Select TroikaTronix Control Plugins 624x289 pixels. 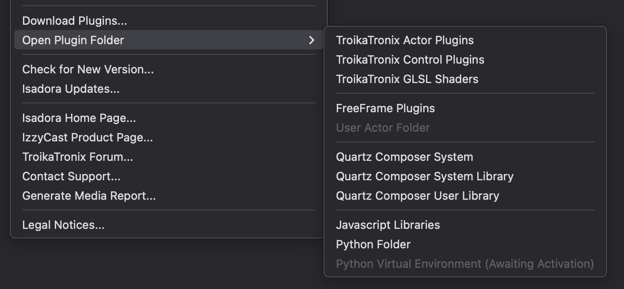(410, 60)
